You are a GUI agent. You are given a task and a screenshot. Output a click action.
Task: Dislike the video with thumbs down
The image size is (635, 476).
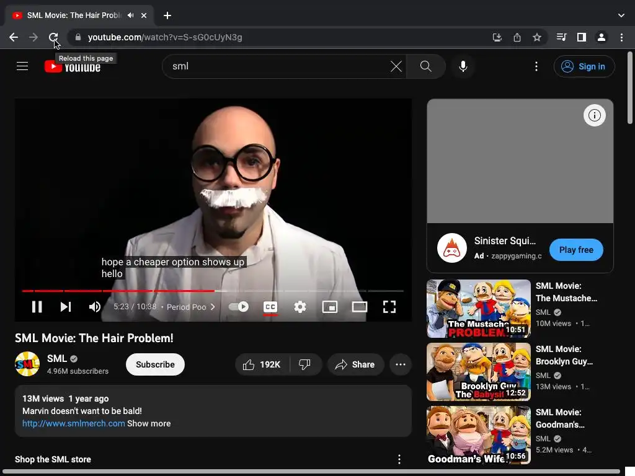(305, 364)
